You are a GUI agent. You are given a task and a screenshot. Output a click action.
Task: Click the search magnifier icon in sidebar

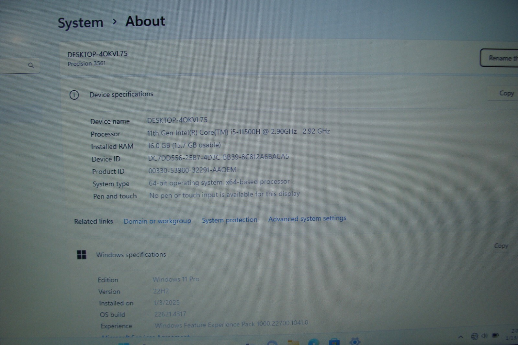coord(31,65)
